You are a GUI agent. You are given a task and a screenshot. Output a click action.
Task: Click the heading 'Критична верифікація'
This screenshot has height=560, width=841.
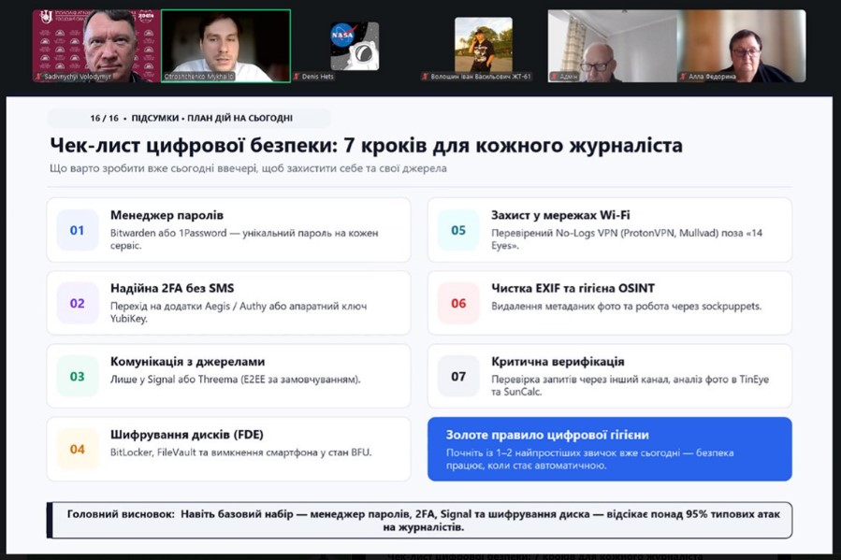558,361
